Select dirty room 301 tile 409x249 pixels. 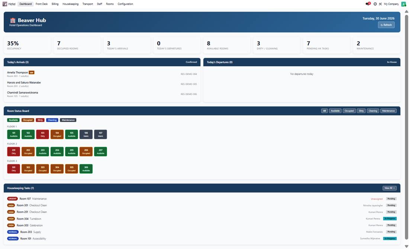[13, 169]
